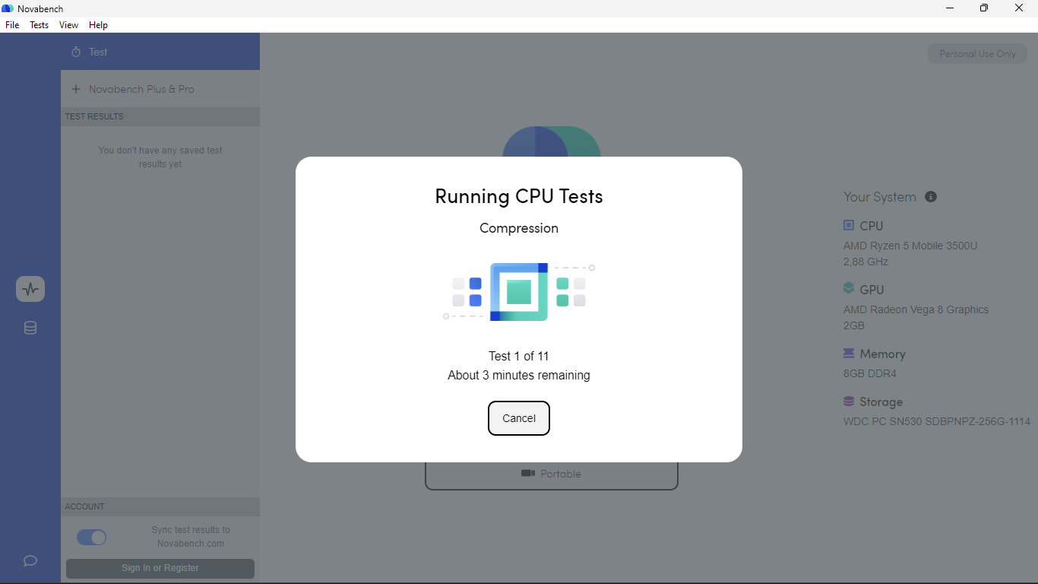Cancel the running CPU tests
Screen dimensions: 1038x584
tap(519, 418)
